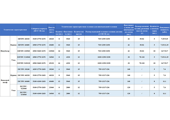Select the EIFTPC-40320 model cell
This screenshot has height=120, width=170.
[x=24, y=39]
